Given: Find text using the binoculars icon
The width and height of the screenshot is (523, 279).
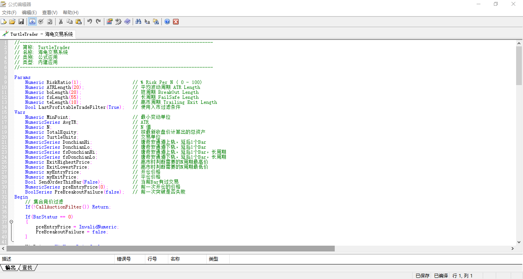Looking at the screenshot, I should click(138, 22).
